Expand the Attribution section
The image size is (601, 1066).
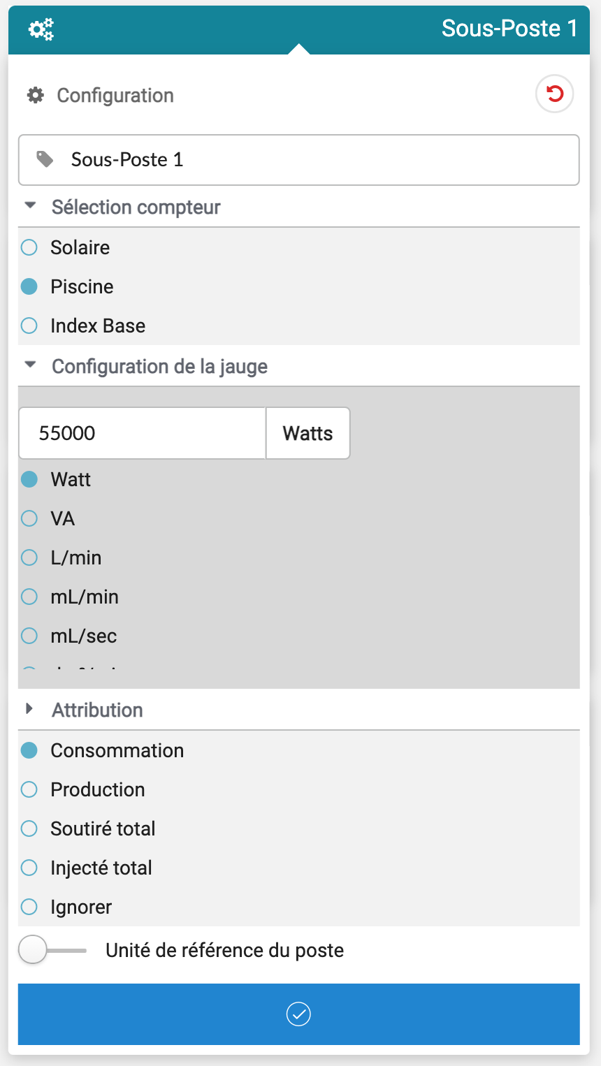[30, 709]
